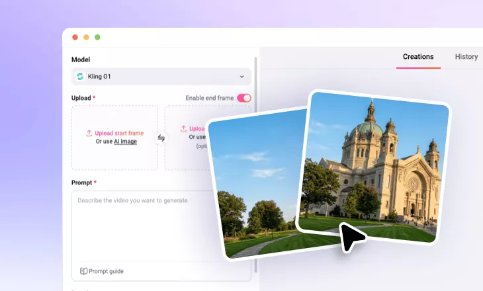Screen dimensions: 483x291
Task: Disable the Enable end frame toggle
Action: [243, 98]
